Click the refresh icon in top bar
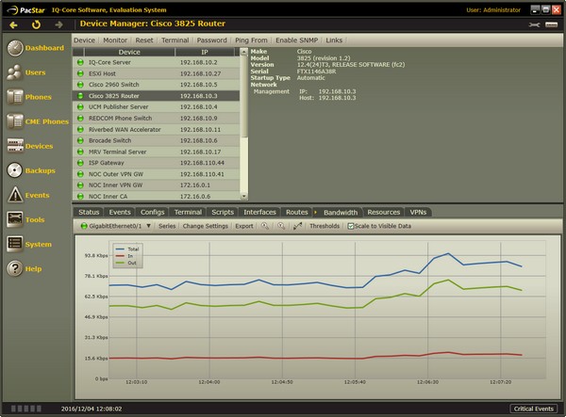566x417 pixels. (36, 24)
